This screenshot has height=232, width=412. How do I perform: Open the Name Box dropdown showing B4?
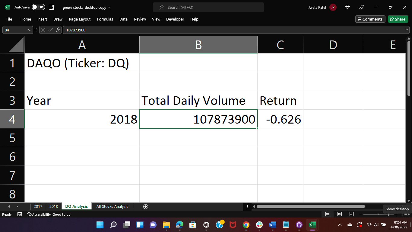tap(29, 30)
